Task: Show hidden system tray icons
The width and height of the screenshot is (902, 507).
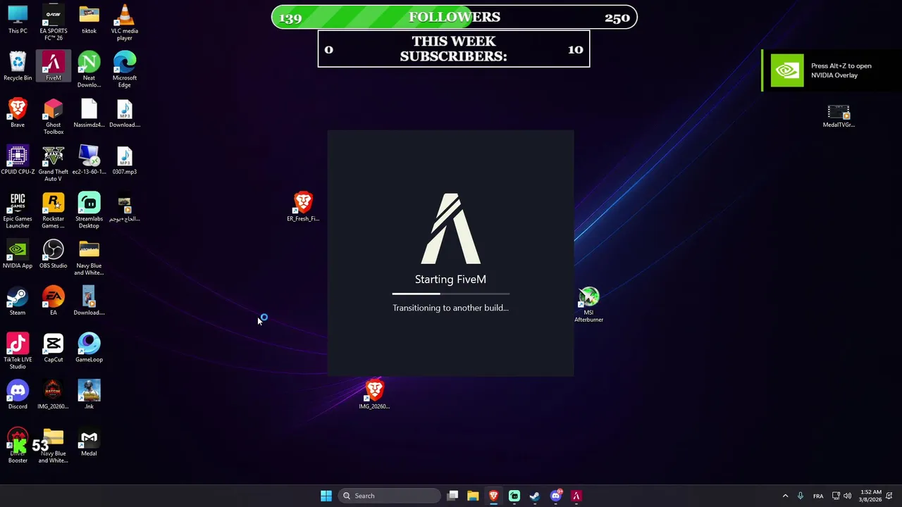Action: point(785,496)
